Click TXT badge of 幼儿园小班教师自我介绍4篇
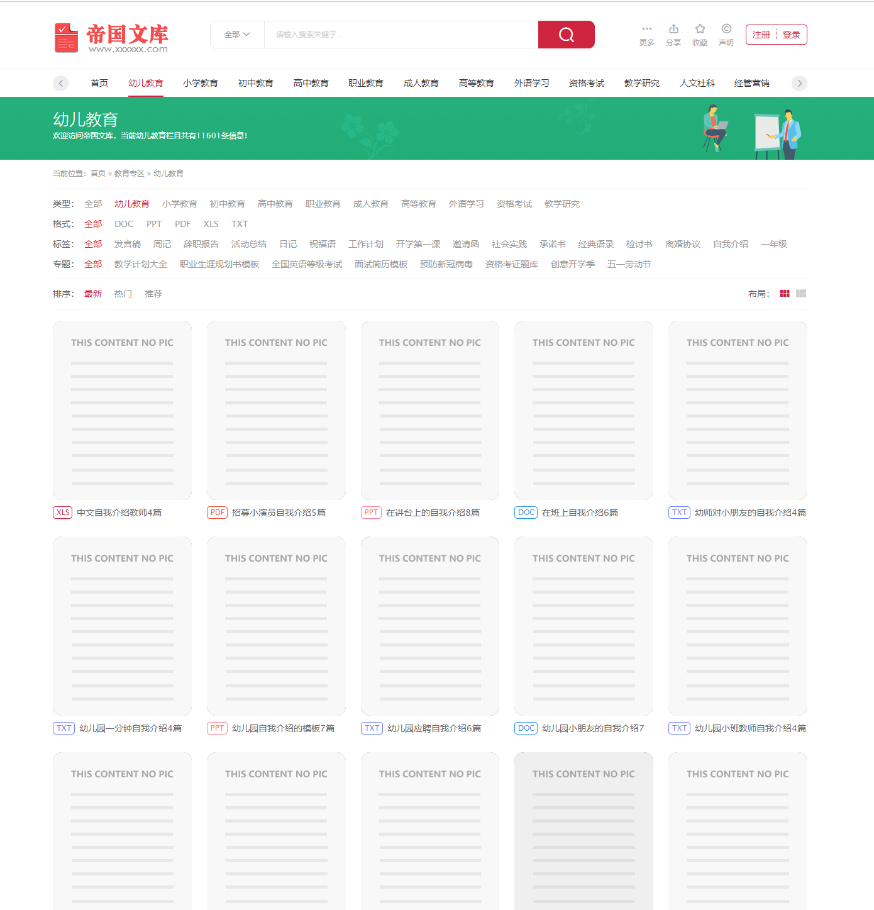874x910 pixels. pyautogui.click(x=680, y=728)
